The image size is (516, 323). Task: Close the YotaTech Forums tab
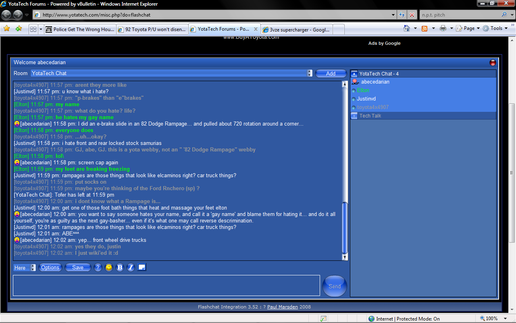256,29
